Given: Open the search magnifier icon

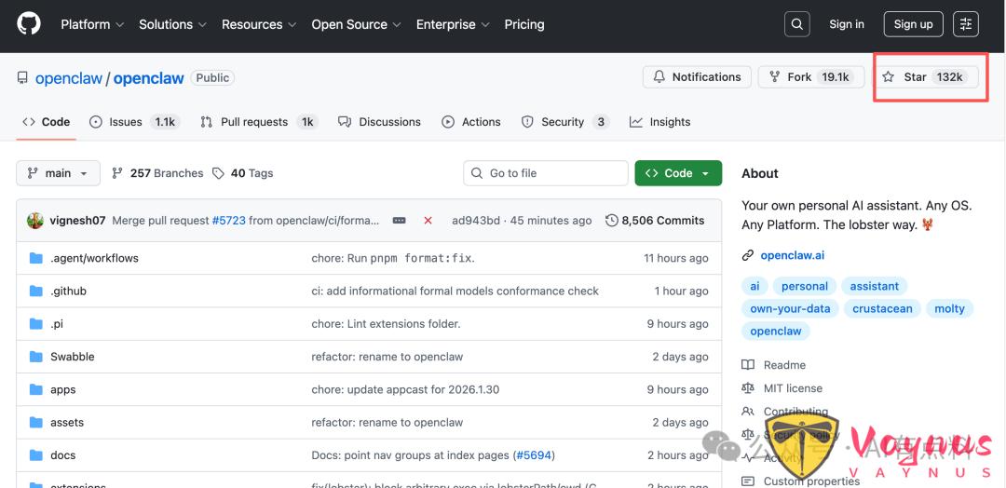Looking at the screenshot, I should pyautogui.click(x=796, y=24).
